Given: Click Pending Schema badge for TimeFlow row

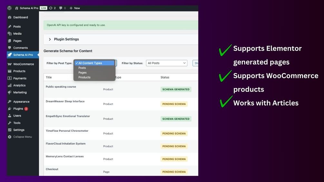Looking at the screenshot, I should click(x=174, y=133).
